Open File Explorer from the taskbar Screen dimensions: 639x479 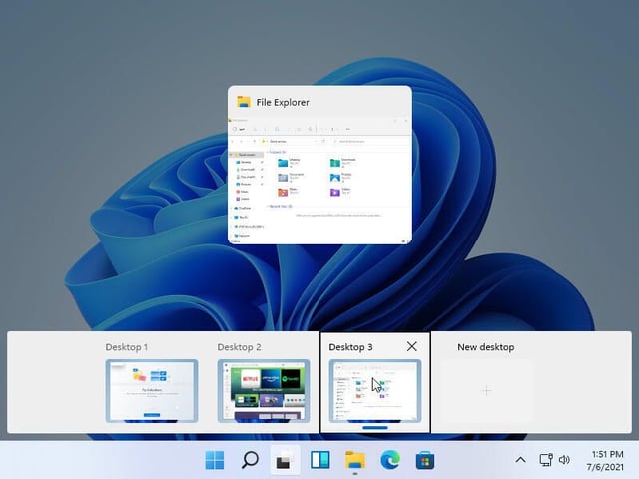(x=355, y=460)
